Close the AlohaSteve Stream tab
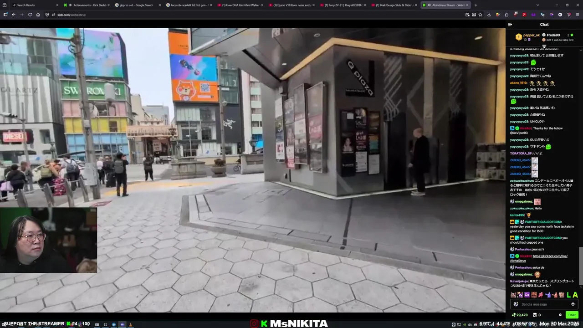The width and height of the screenshot is (583, 328). [467, 5]
